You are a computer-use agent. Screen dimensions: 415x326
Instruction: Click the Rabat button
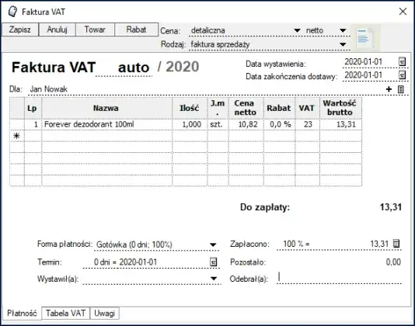(136, 29)
